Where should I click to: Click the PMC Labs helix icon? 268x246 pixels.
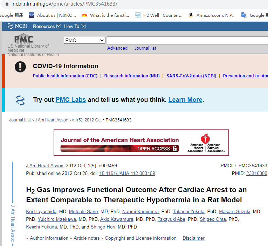20,100
